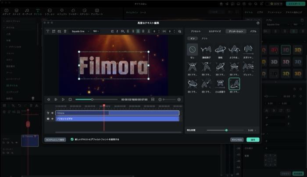Open the help icon of the text editor dialog
The height and width of the screenshot is (177, 307).
(258, 23)
